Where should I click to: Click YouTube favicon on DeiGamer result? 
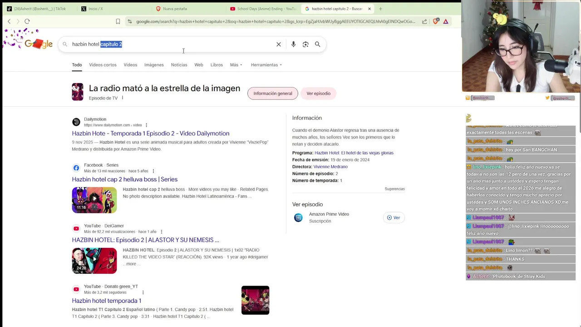click(x=76, y=228)
